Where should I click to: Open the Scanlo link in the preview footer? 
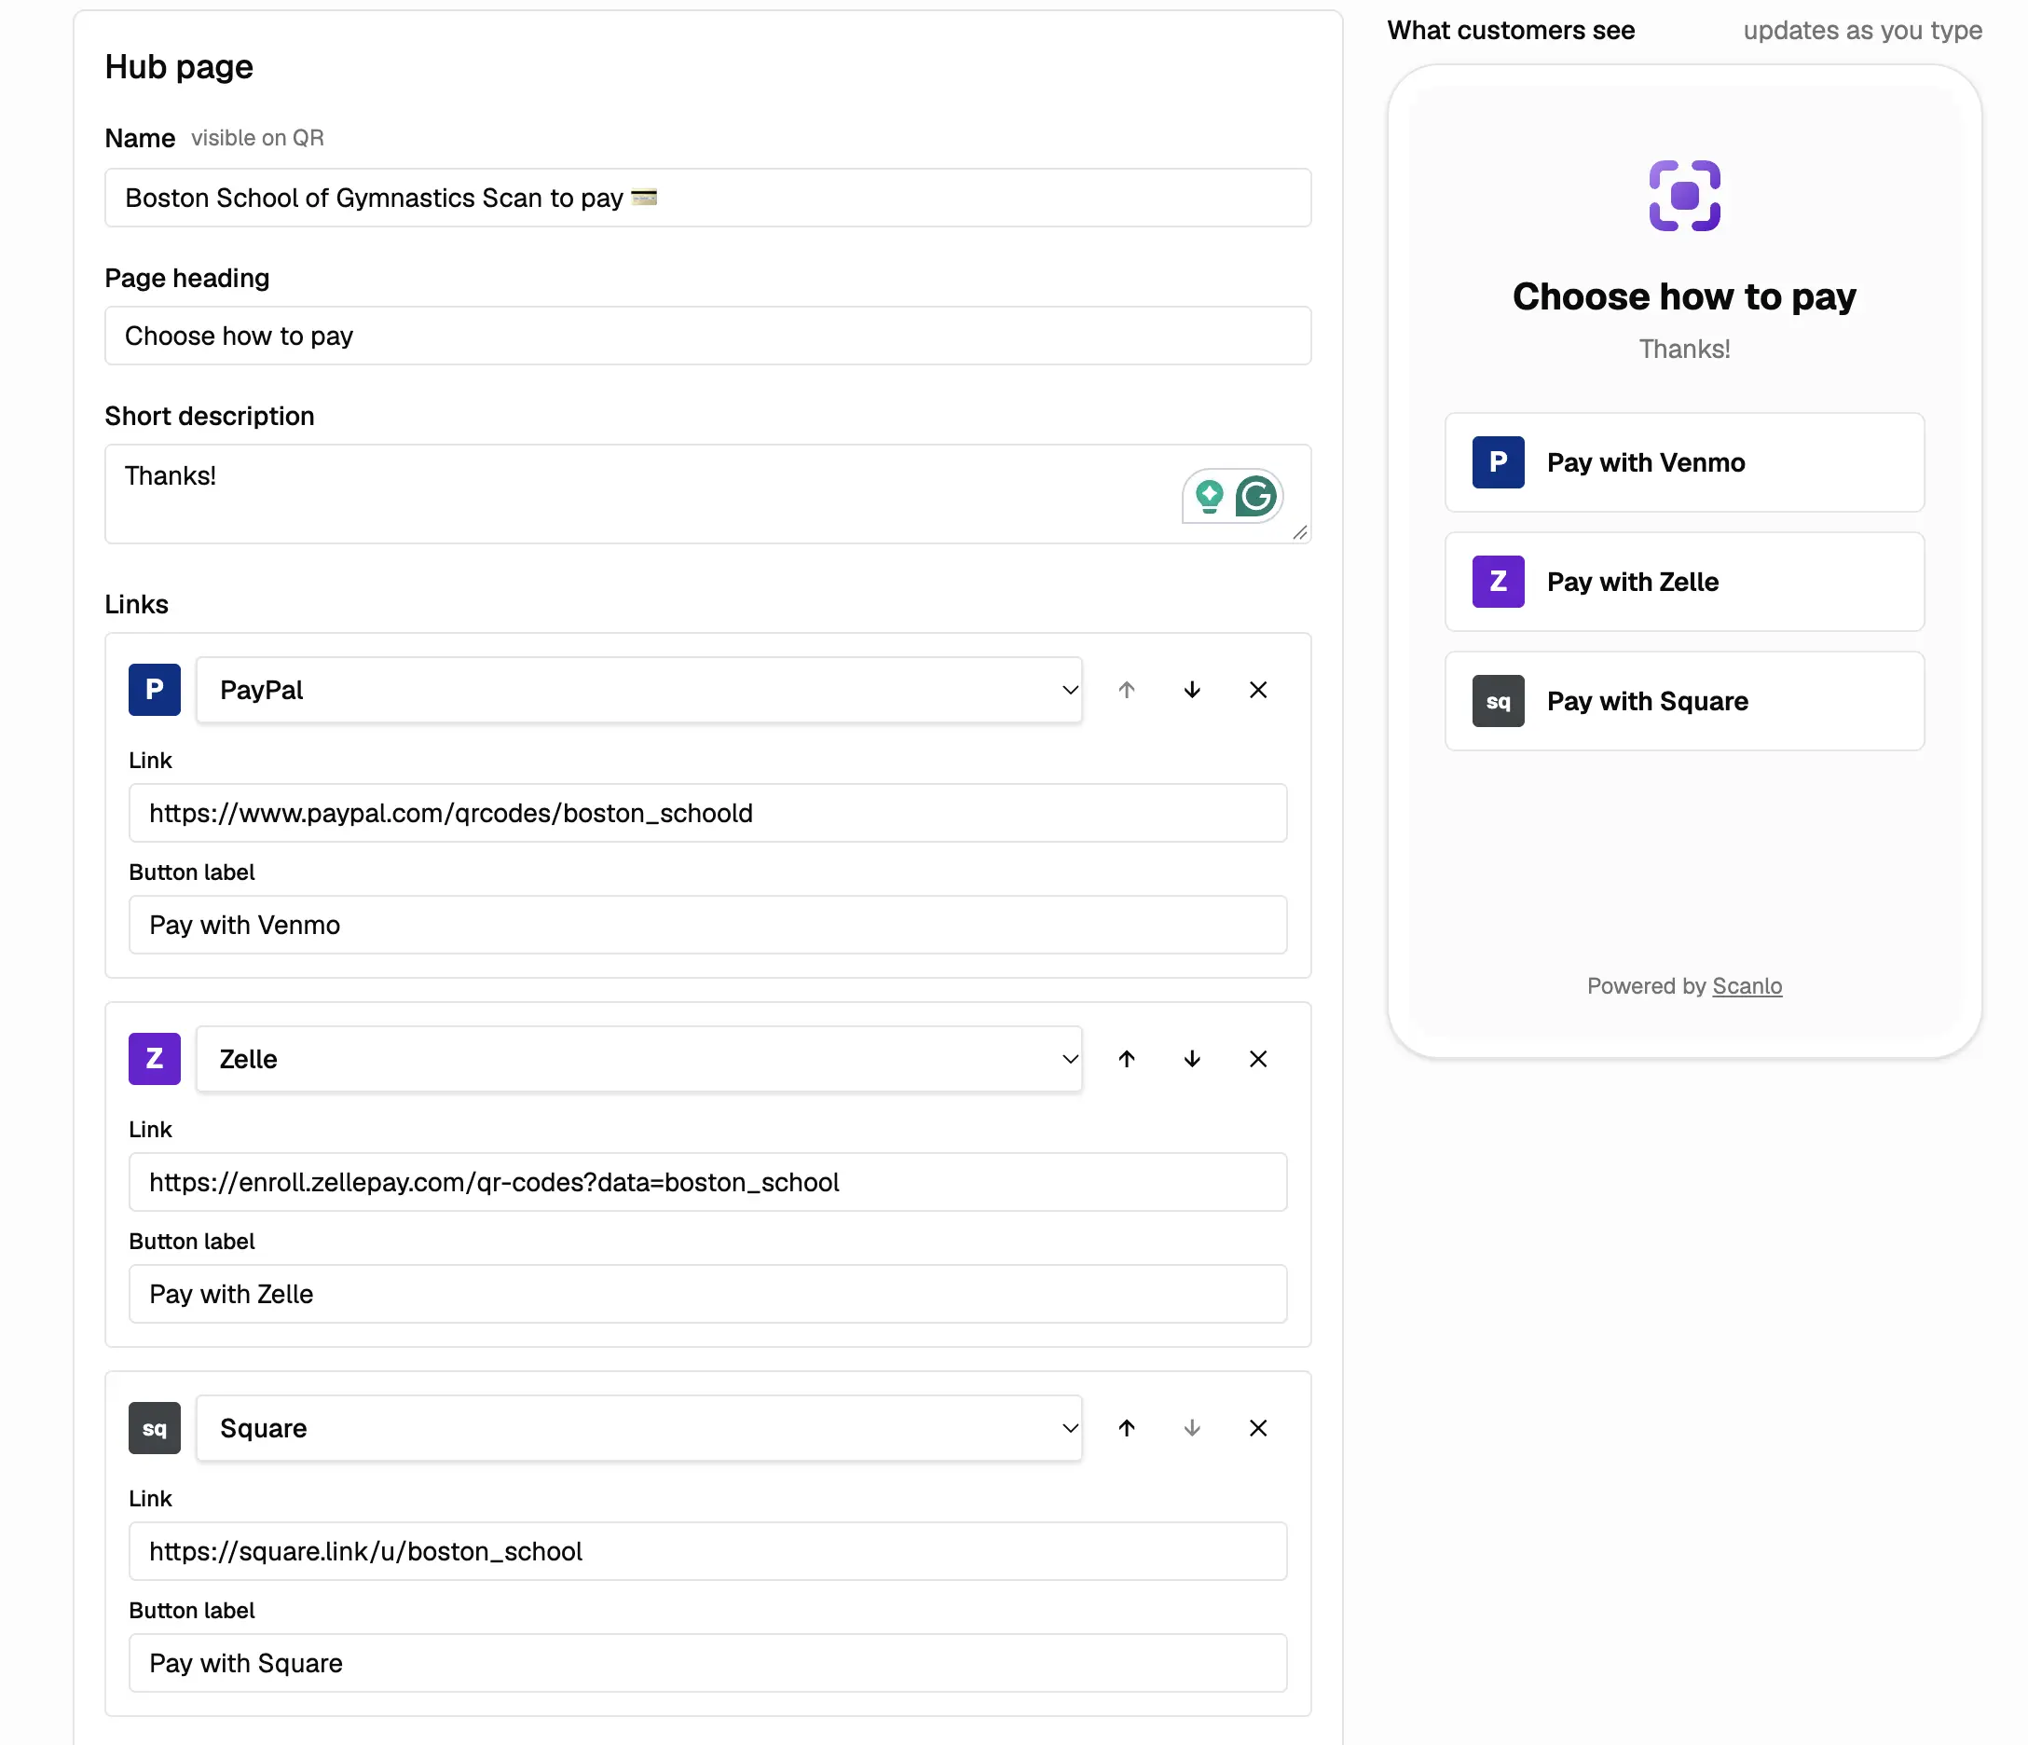(x=1747, y=985)
